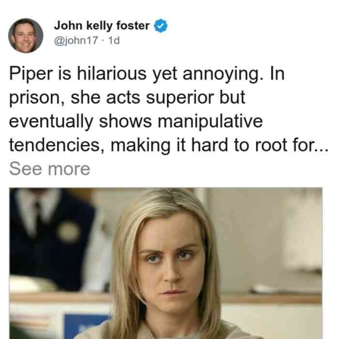339x339 pixels.
Task: Click the word 'Piper' in the post
Action: (x=31, y=75)
